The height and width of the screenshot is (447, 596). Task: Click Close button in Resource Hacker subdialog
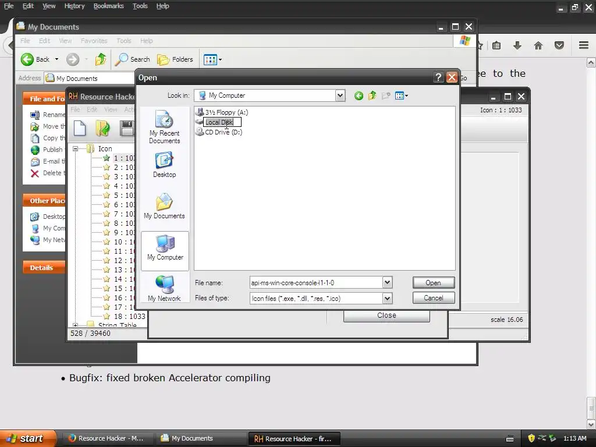pos(386,315)
